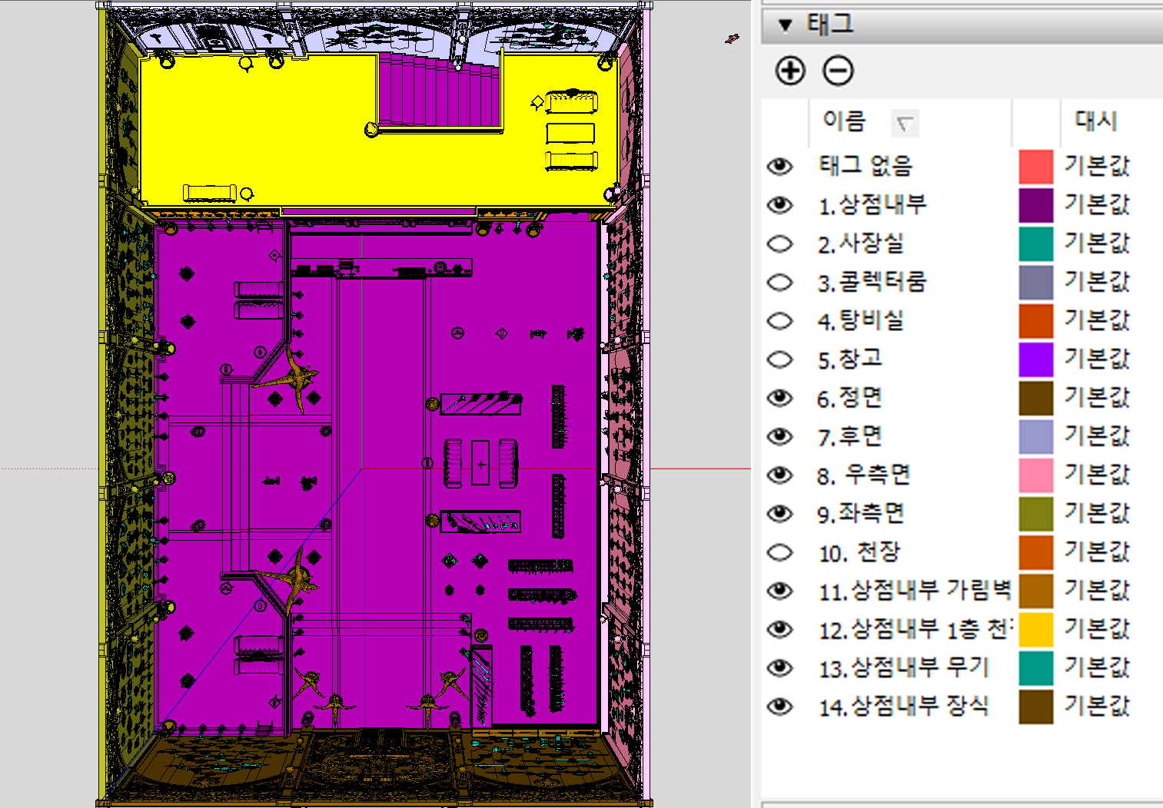Hide the 14.상점내부 장식 tag

pos(779,706)
